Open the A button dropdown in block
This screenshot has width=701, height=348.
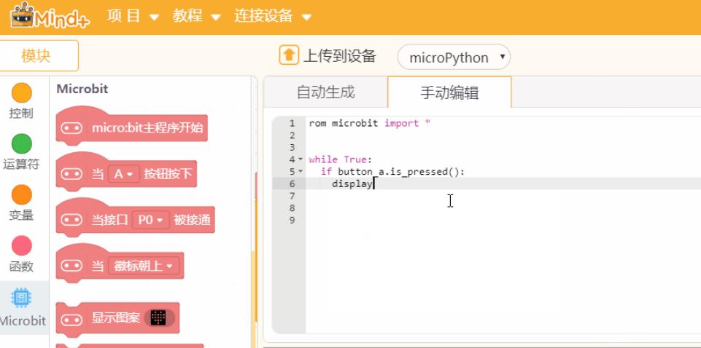(x=124, y=173)
